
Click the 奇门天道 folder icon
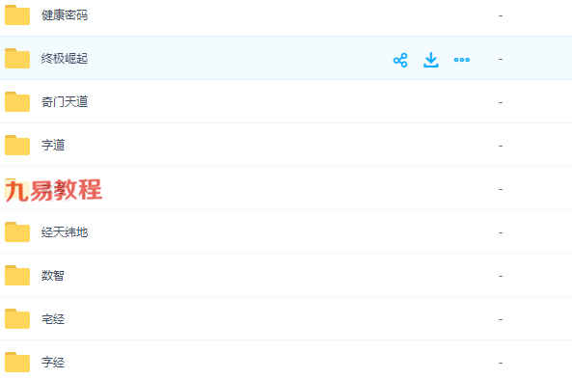tap(17, 102)
